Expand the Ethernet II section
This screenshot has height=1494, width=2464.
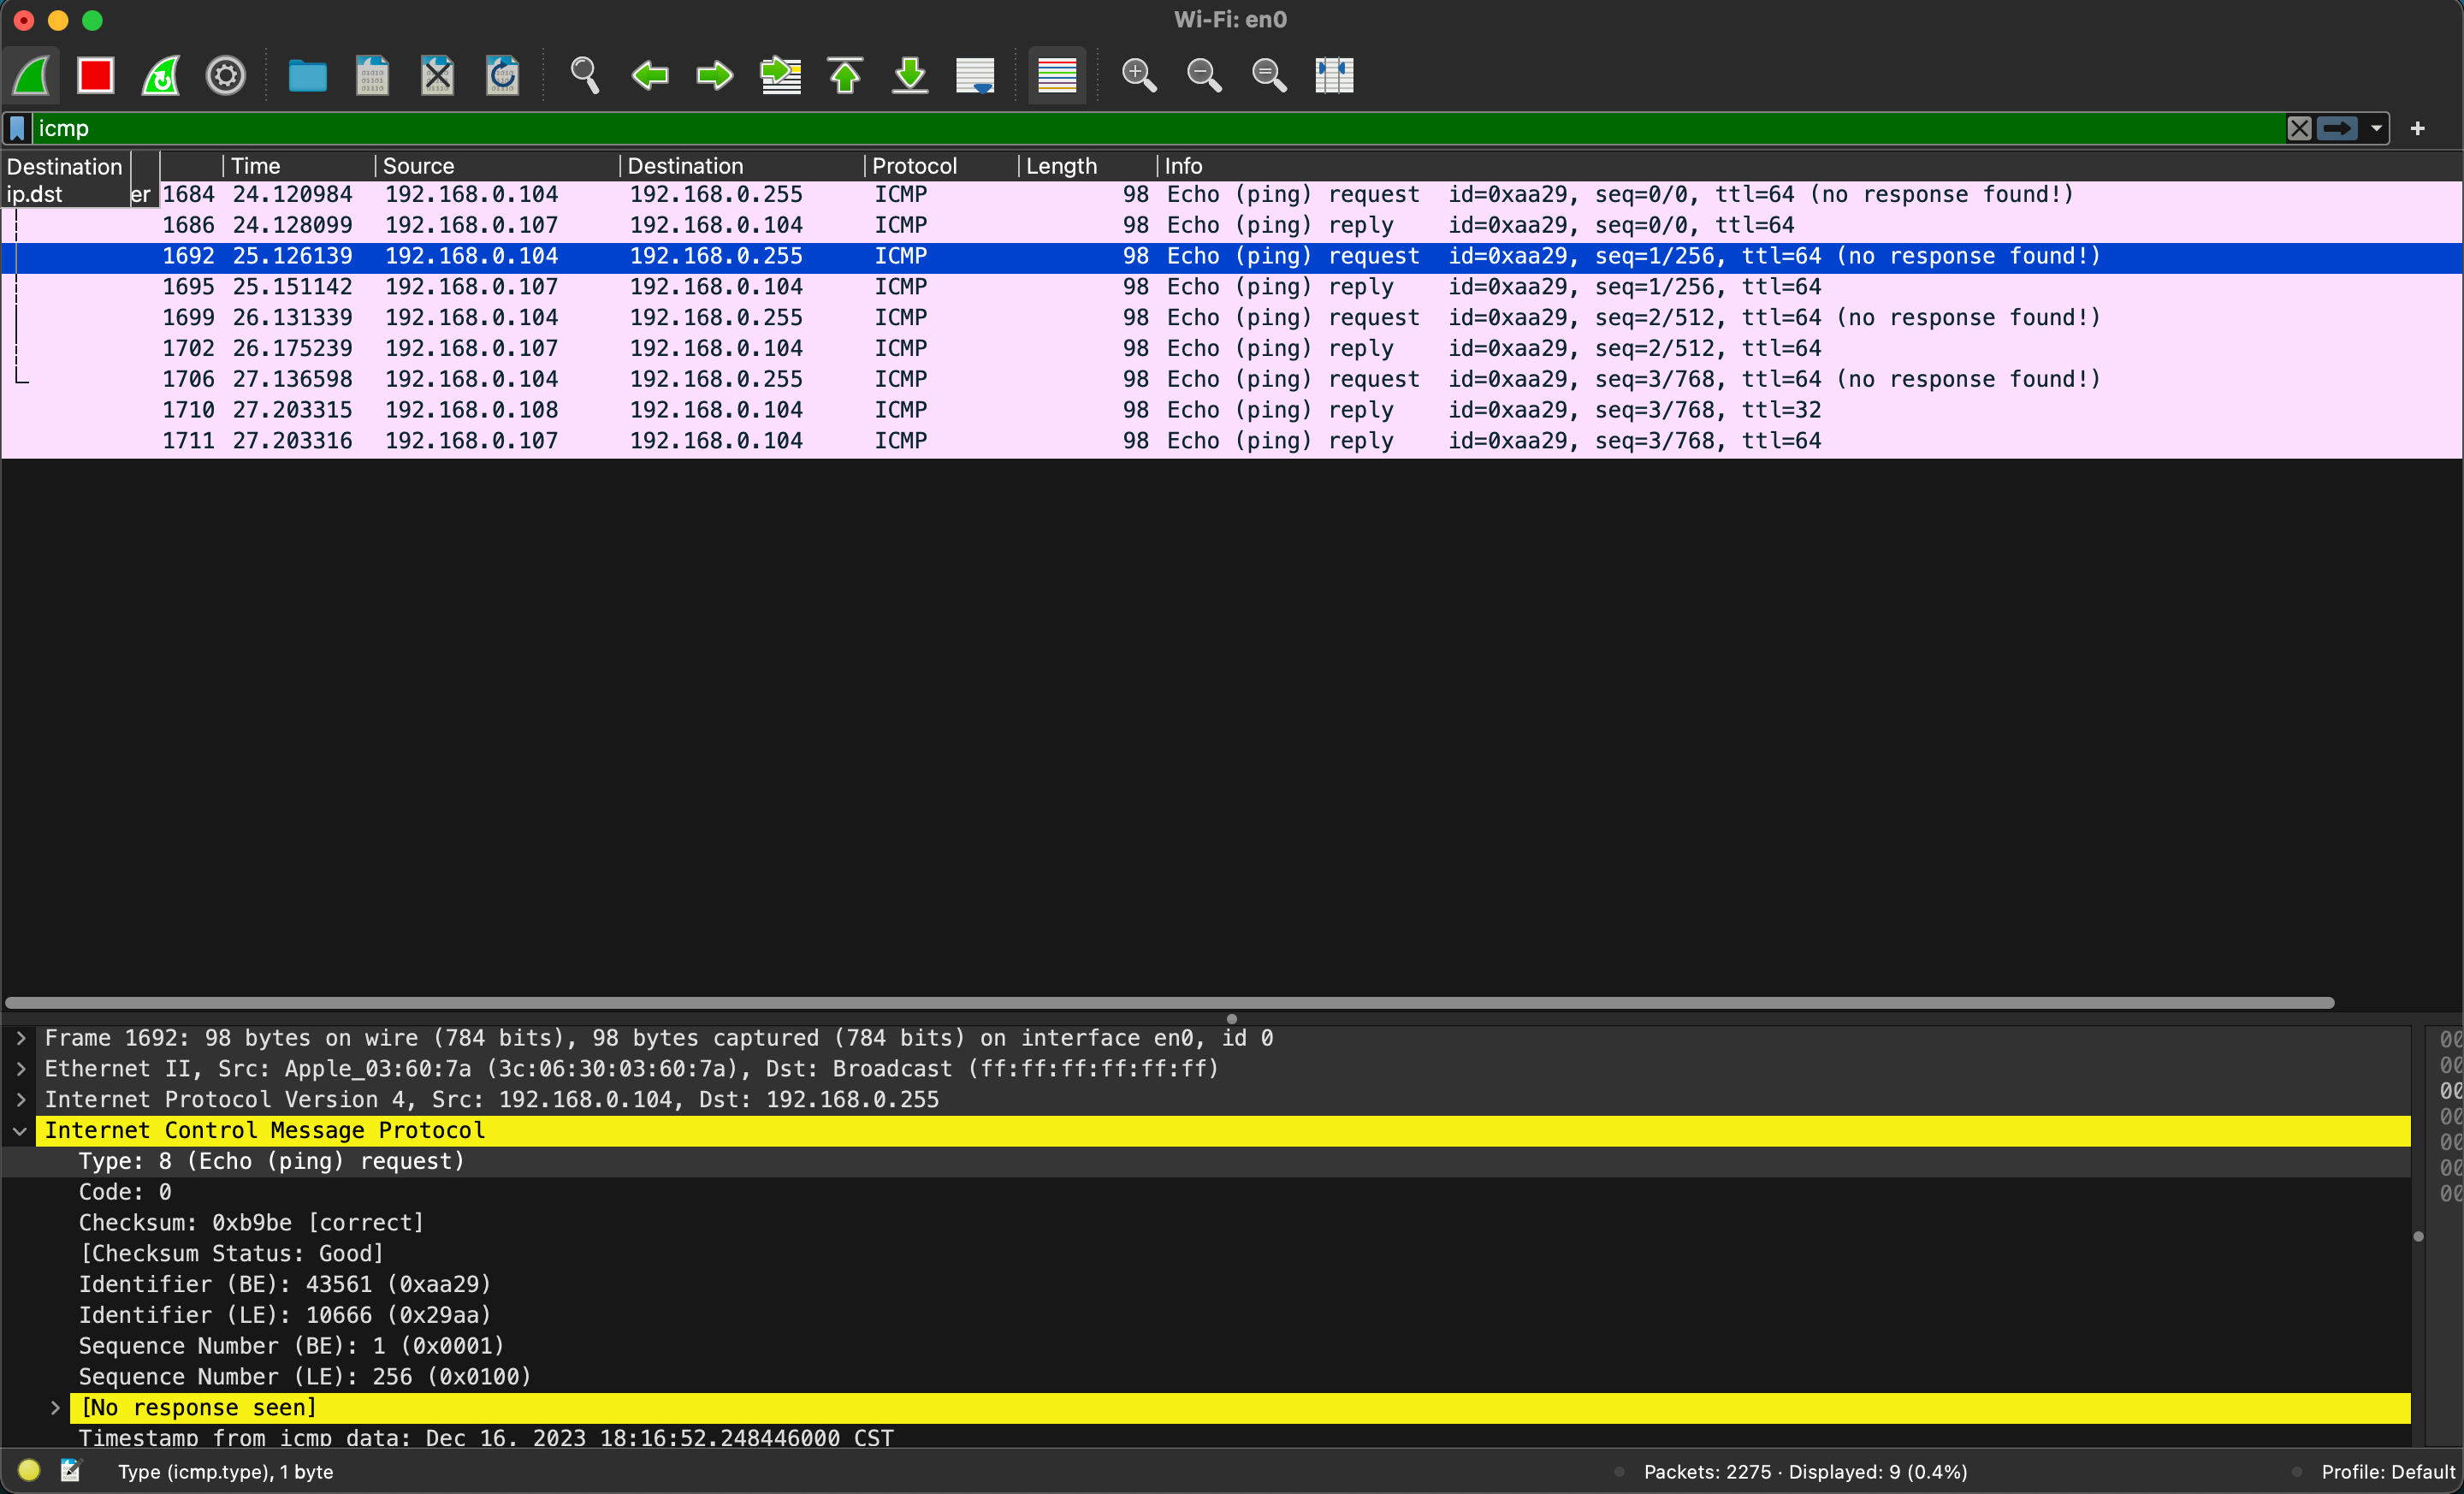coord(20,1069)
